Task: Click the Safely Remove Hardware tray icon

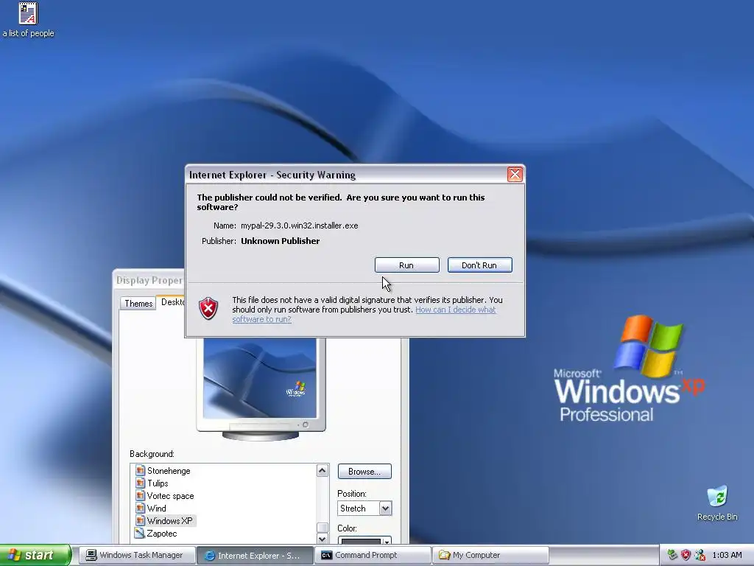Action: [672, 555]
